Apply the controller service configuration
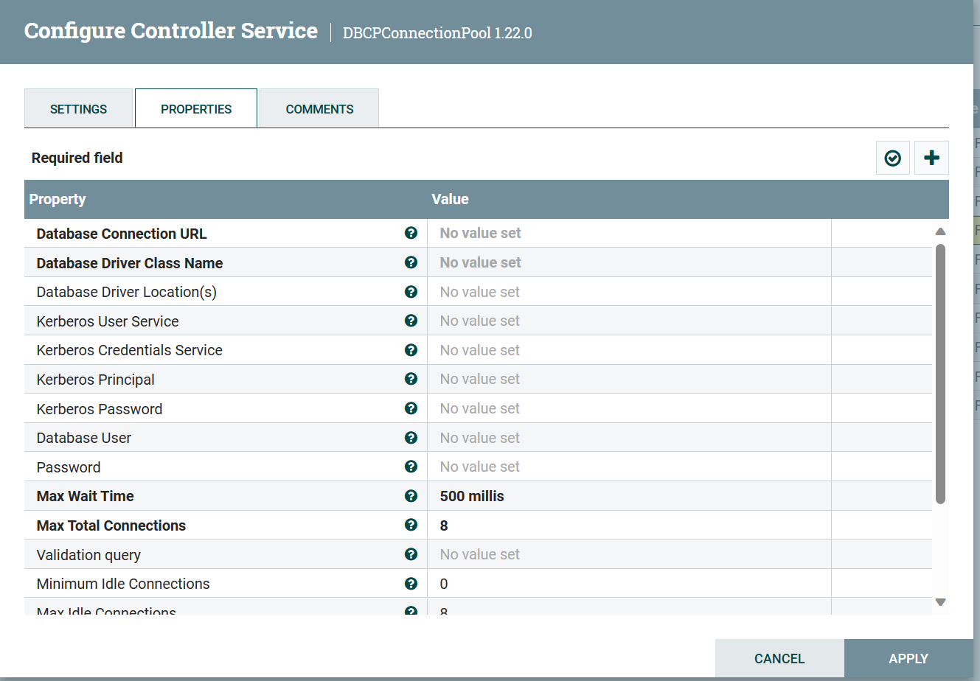Screen dimensions: 980x681 click(908, 658)
